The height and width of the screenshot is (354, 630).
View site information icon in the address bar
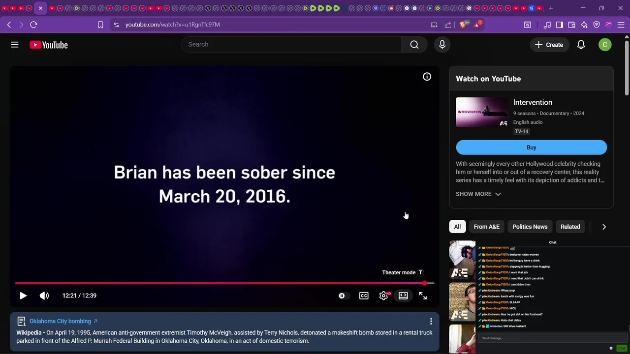[116, 25]
